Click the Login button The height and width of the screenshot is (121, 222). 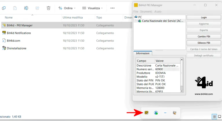click(204, 18)
